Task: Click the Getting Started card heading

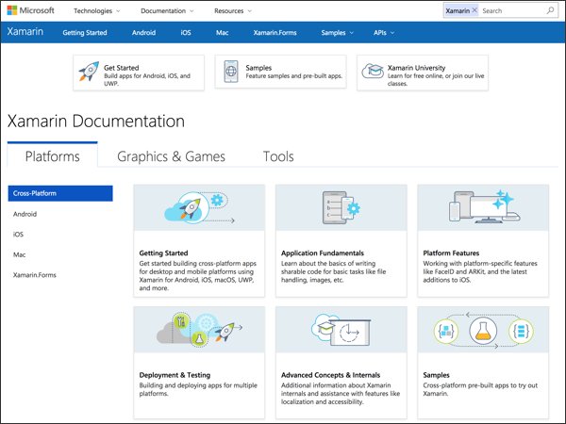Action: point(163,253)
